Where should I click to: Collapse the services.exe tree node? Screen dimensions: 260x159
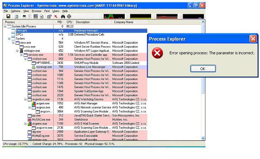[21, 55]
